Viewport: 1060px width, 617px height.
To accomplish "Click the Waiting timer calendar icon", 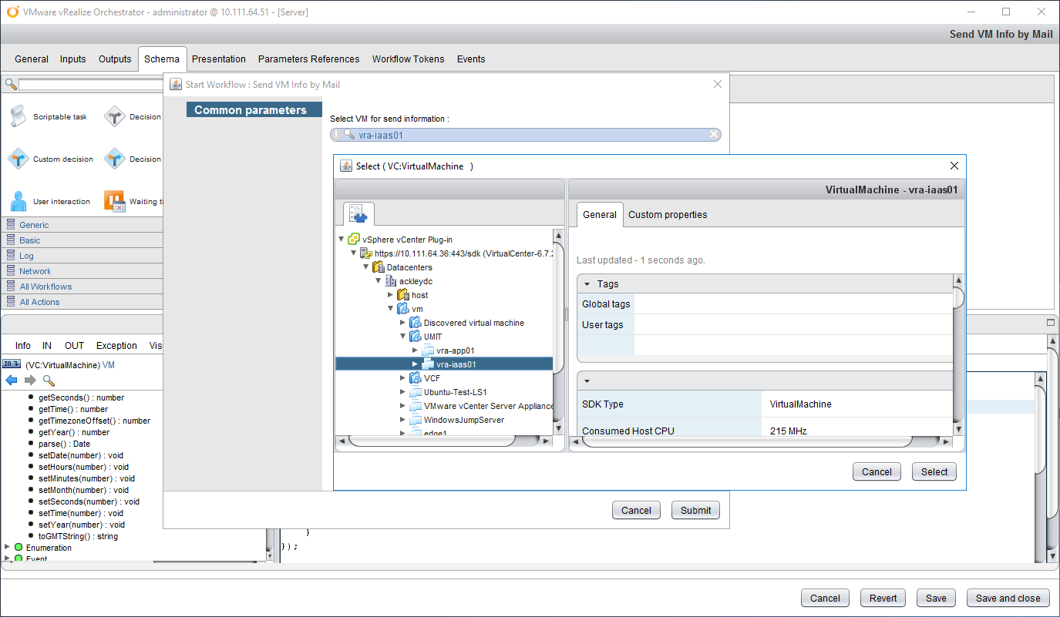I will [x=114, y=202].
